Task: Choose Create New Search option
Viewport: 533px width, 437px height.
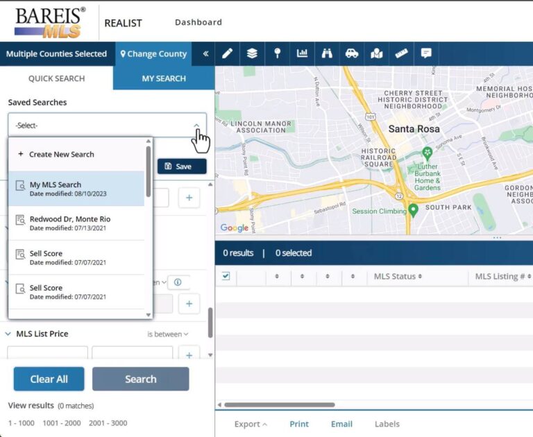Action: coord(76,154)
